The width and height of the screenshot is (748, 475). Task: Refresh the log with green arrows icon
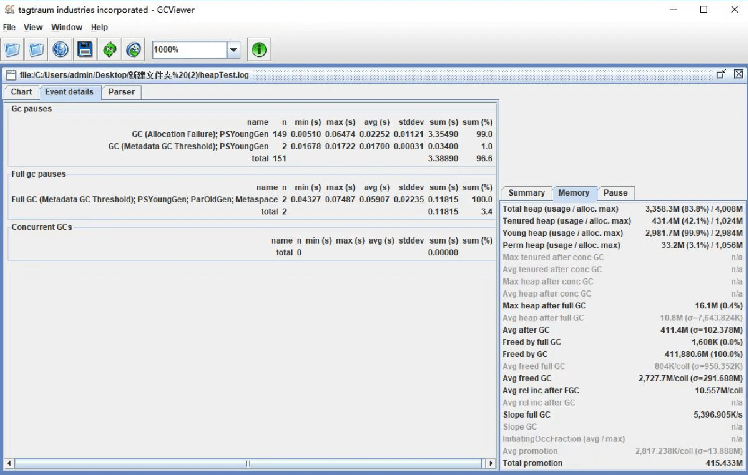[x=109, y=50]
